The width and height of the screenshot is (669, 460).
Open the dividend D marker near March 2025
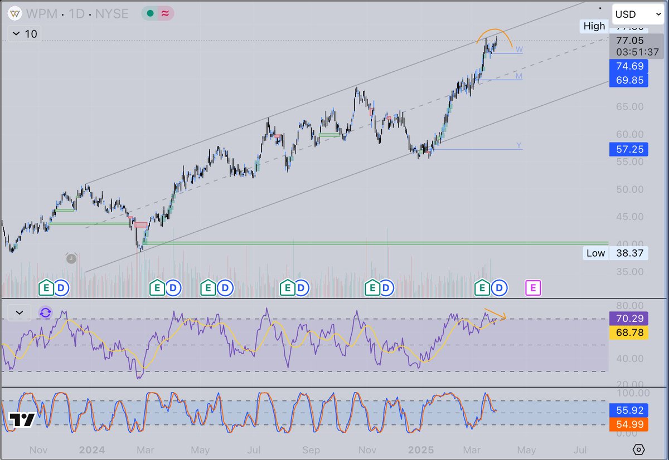[500, 288]
